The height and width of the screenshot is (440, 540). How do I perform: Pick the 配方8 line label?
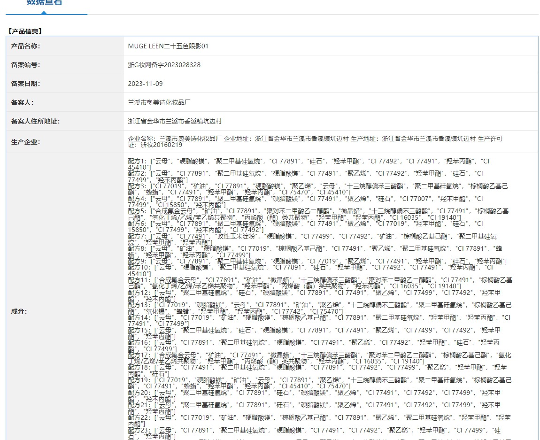(138, 248)
